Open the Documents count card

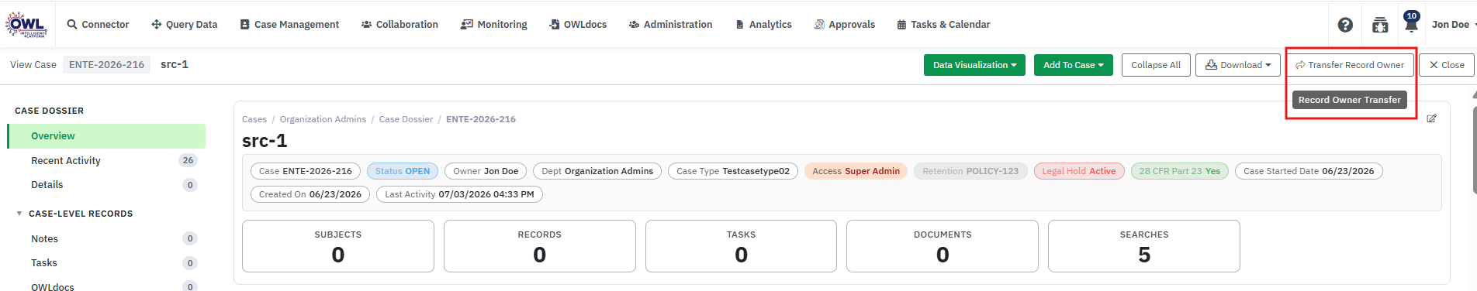pyautogui.click(x=943, y=246)
